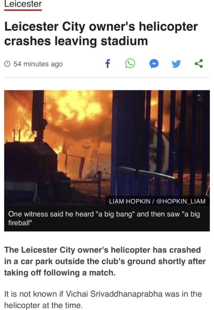Click 'helicopter at the time' closing line

pyautogui.click(x=43, y=305)
